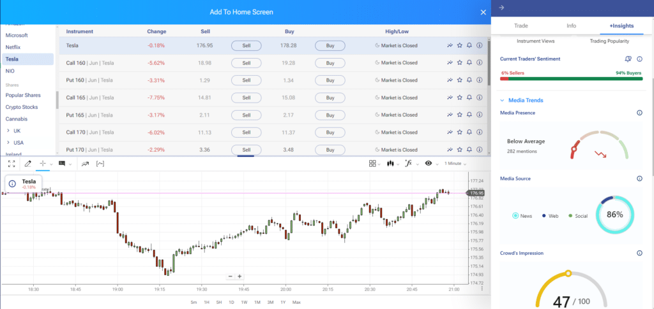The image size is (654, 309).
Task: Open chart icon in Tesla row
Action: point(450,45)
